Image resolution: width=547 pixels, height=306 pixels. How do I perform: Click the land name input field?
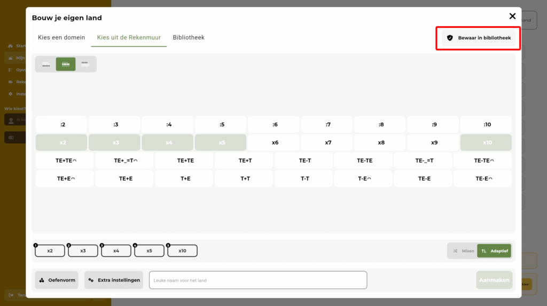click(x=257, y=280)
